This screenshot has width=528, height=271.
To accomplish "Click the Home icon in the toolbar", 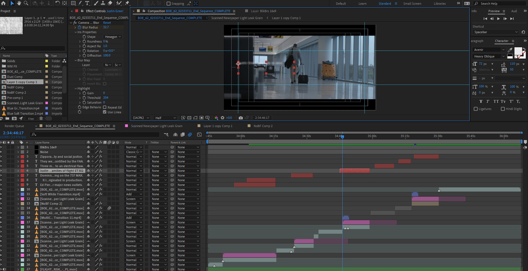I will [x=4, y=3].
